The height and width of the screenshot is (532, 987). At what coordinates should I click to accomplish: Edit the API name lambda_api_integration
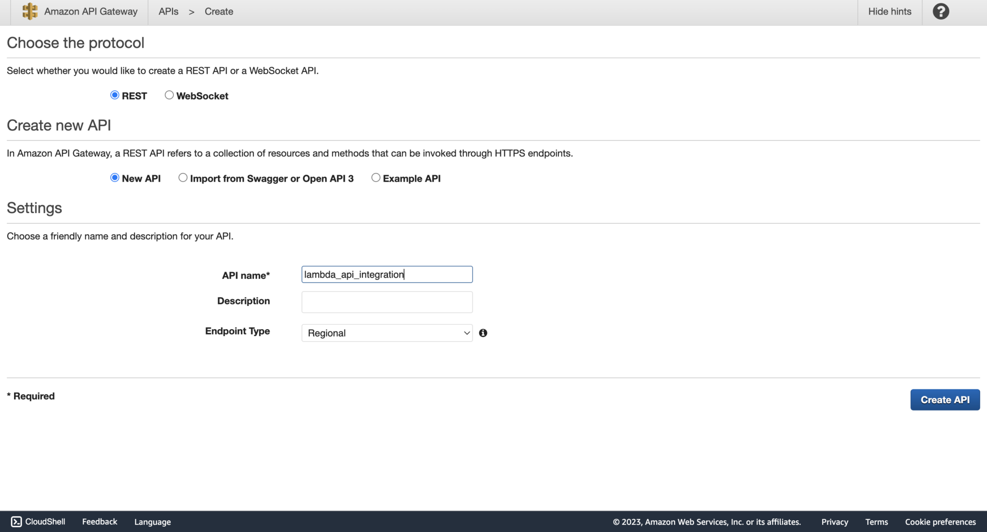click(386, 274)
